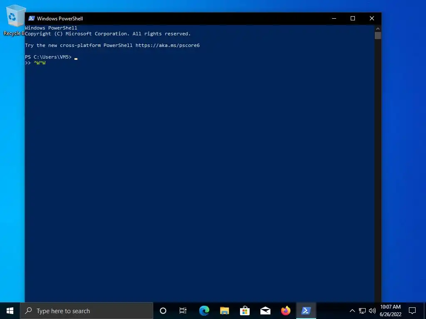Open Task View from the taskbar

click(183, 311)
